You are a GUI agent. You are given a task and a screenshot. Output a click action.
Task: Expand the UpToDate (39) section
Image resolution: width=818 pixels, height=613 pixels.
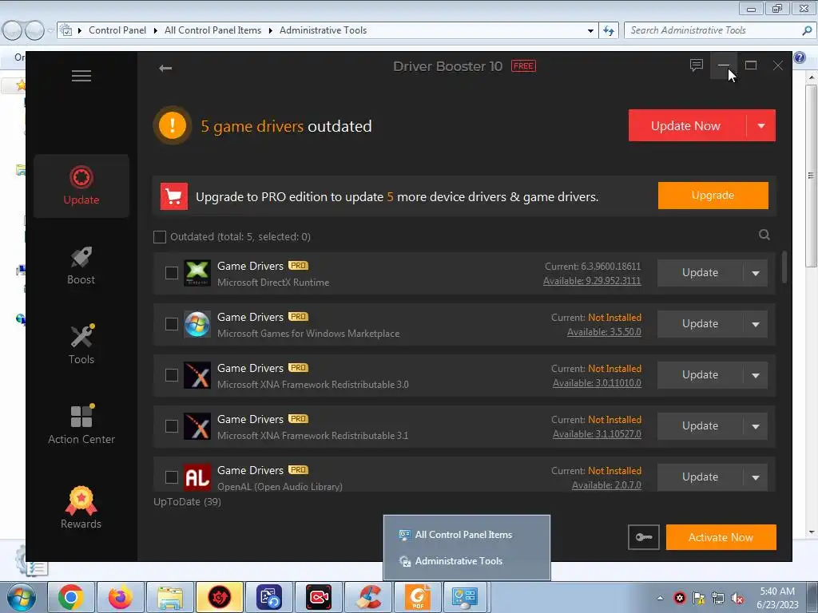pos(187,502)
